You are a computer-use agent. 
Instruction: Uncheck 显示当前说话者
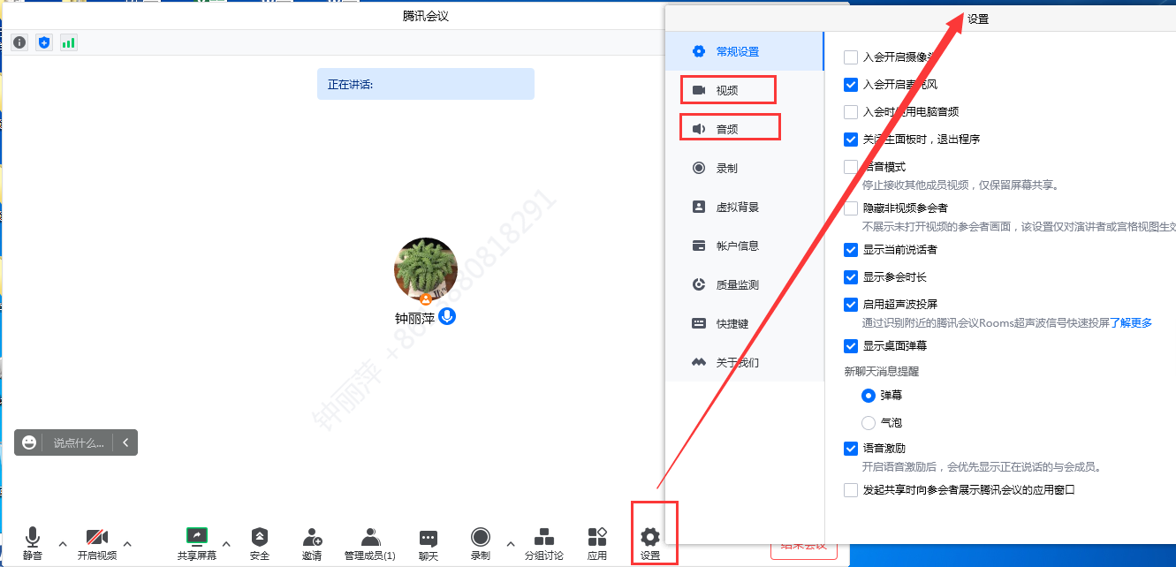tap(851, 250)
